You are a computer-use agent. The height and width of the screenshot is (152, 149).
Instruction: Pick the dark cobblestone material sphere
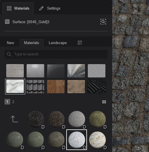35,119
